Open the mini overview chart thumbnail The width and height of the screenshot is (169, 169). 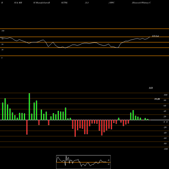[x=83, y=162]
